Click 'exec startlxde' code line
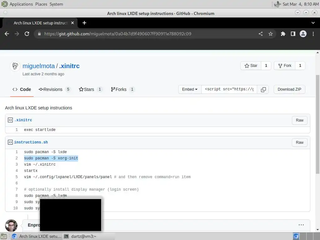This screenshot has width=320, height=240. pos(40,130)
